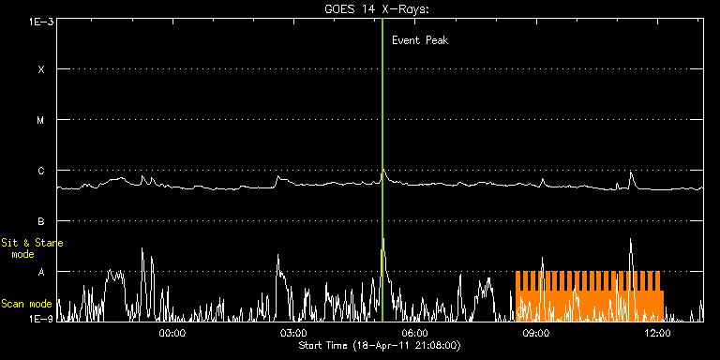This screenshot has height=360, width=720.
Task: Click the B flare class axis label
Action: 41,221
